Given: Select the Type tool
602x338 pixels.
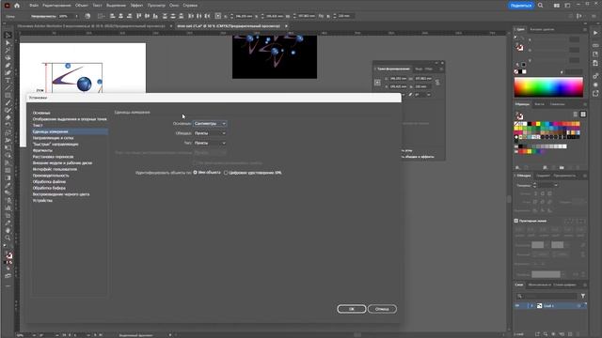Looking at the screenshot, I should pos(8,80).
